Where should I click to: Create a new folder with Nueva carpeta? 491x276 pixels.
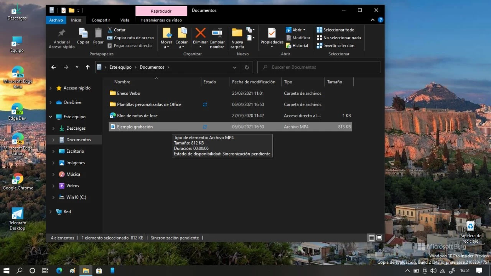pos(237,33)
